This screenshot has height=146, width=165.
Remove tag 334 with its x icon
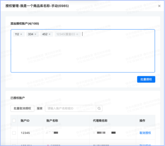click(x=35, y=34)
